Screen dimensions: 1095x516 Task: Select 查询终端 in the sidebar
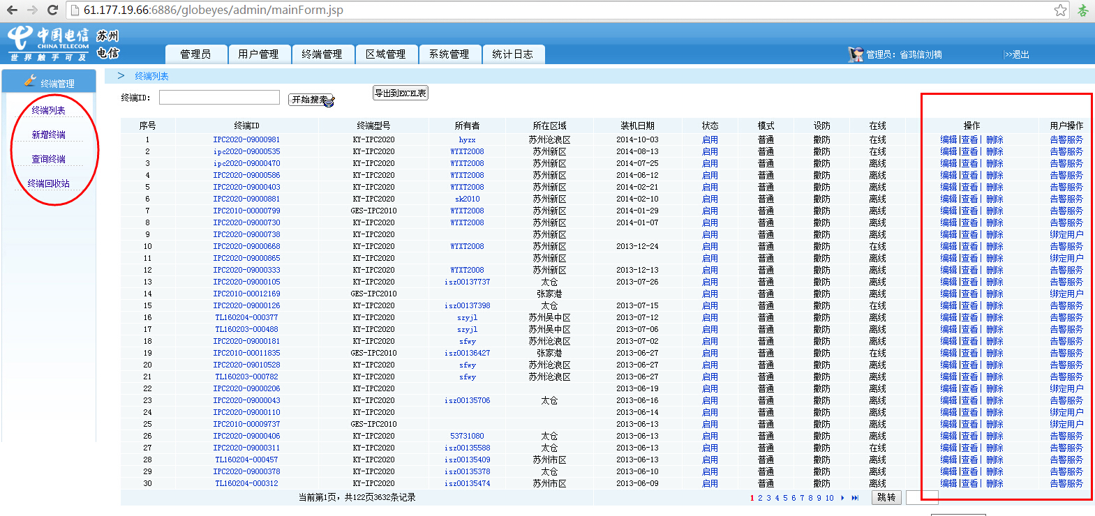[x=49, y=159]
